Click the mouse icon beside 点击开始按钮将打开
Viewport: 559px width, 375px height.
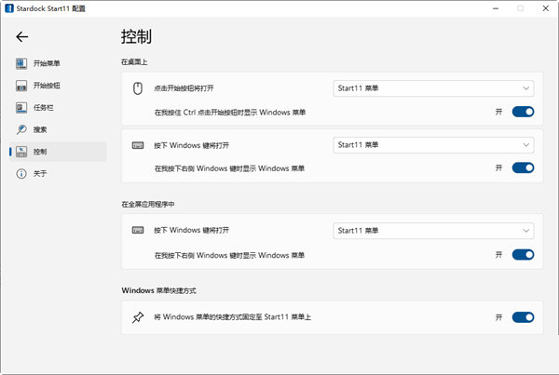138,89
